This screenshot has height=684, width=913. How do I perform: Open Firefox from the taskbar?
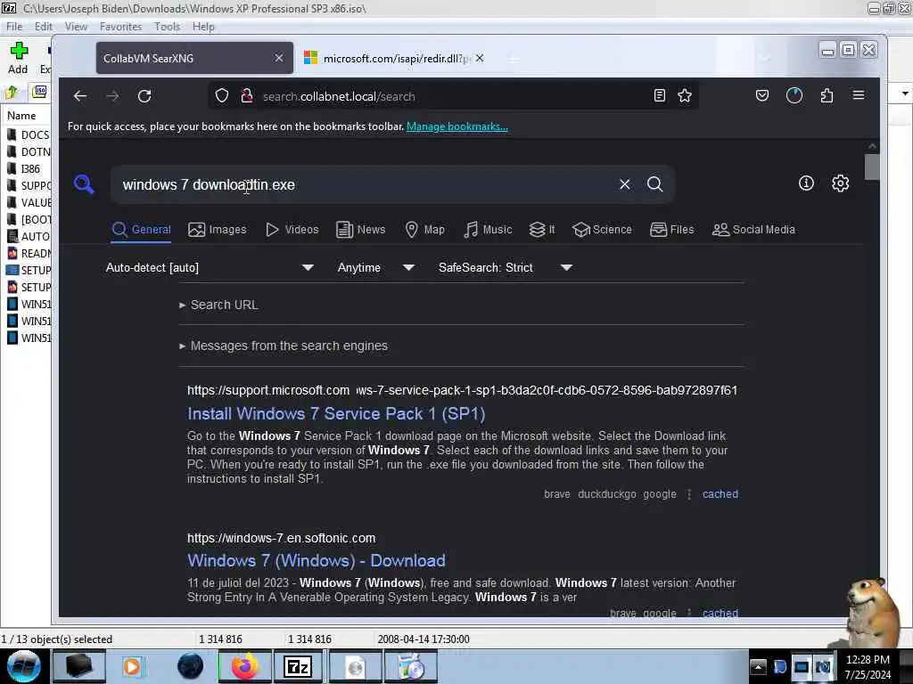(x=245, y=666)
